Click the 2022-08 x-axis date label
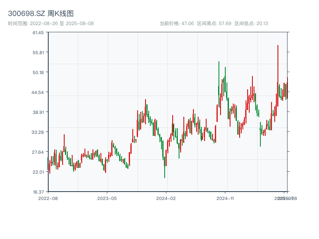Image resolution: width=319 pixels, height=239 pixels. click(x=48, y=198)
